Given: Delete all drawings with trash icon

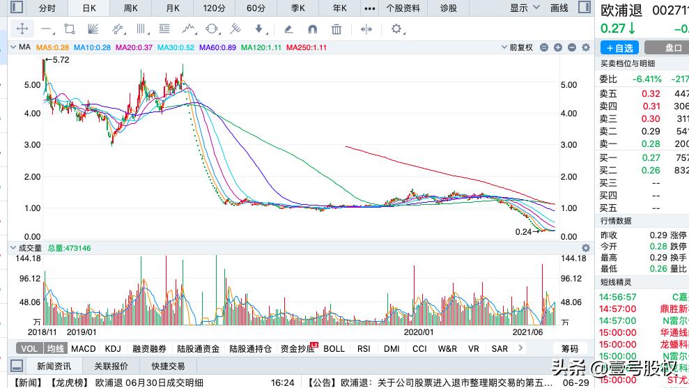Looking at the screenshot, I should click(336, 29).
